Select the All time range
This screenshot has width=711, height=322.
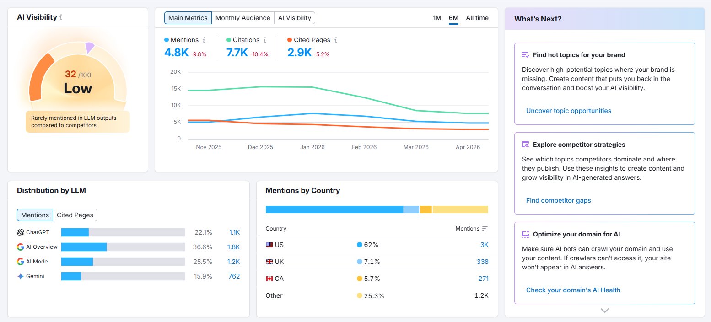tap(477, 18)
